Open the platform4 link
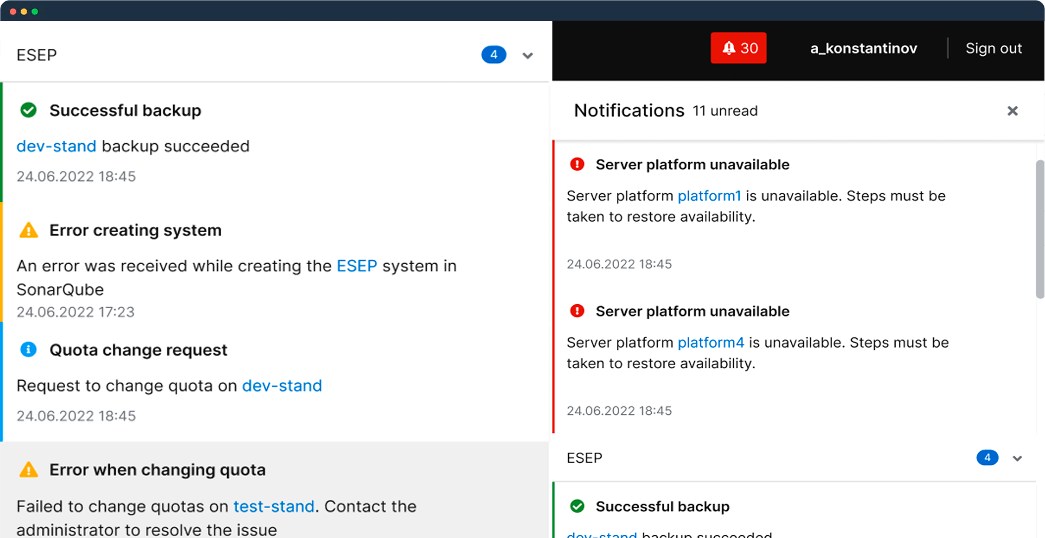 710,342
